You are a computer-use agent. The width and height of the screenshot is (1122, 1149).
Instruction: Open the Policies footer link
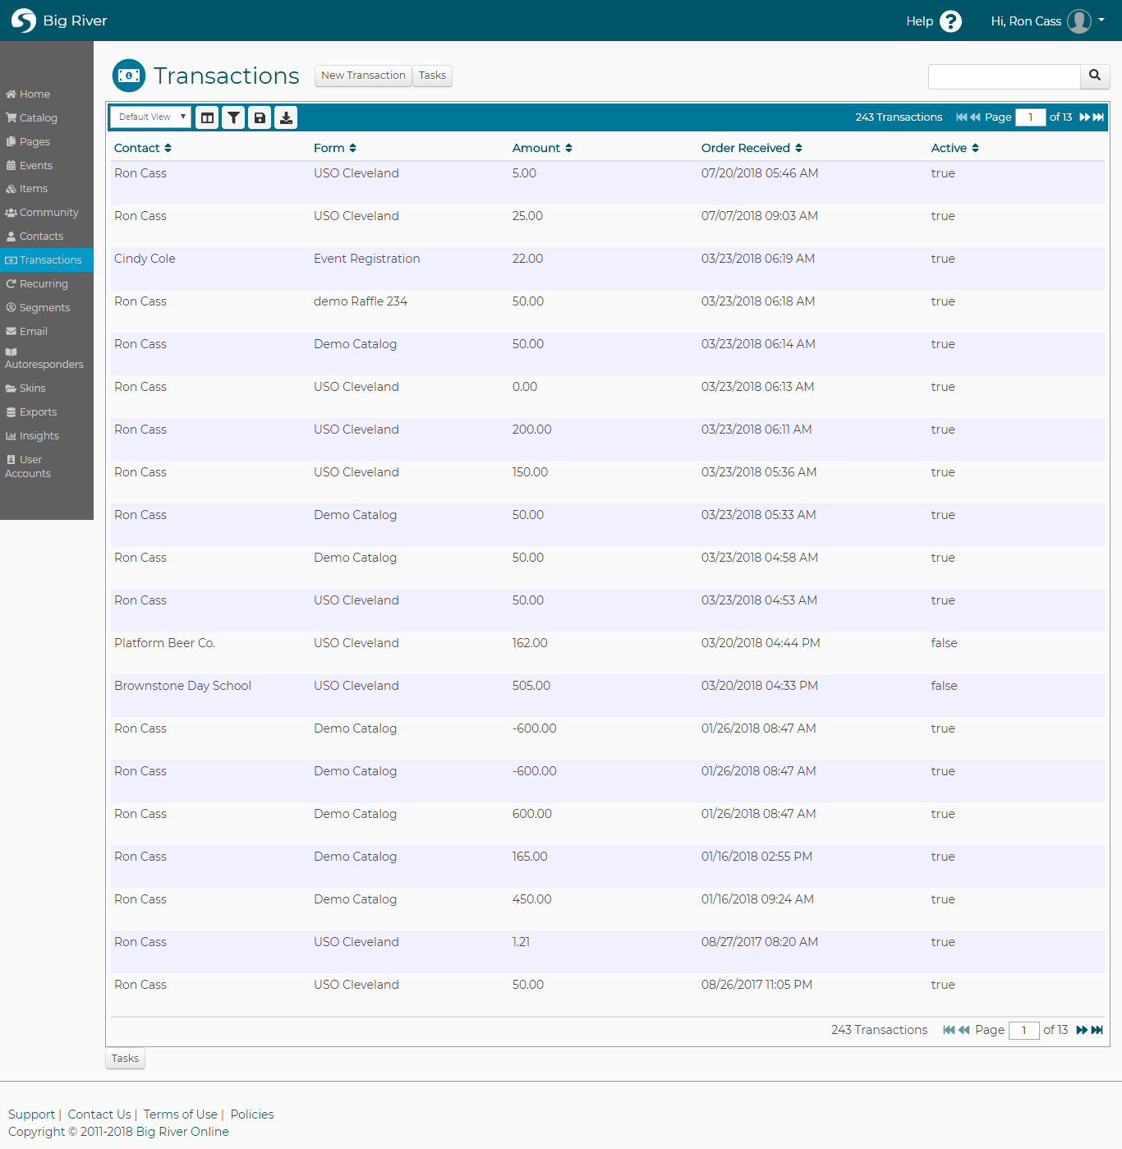pyautogui.click(x=252, y=1115)
